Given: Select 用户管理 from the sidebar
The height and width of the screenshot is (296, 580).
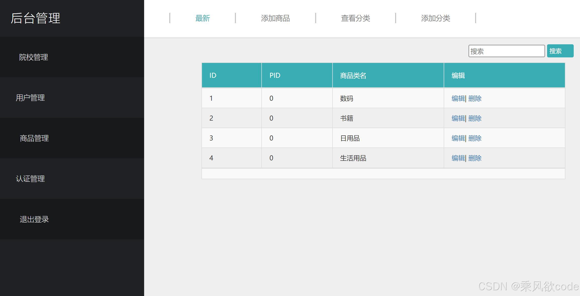Looking at the screenshot, I should [x=30, y=97].
